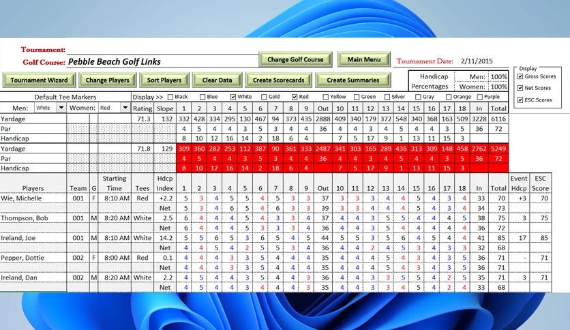Open the Women default tee dropdown
Image resolution: width=570 pixels, height=330 pixels.
coord(125,108)
